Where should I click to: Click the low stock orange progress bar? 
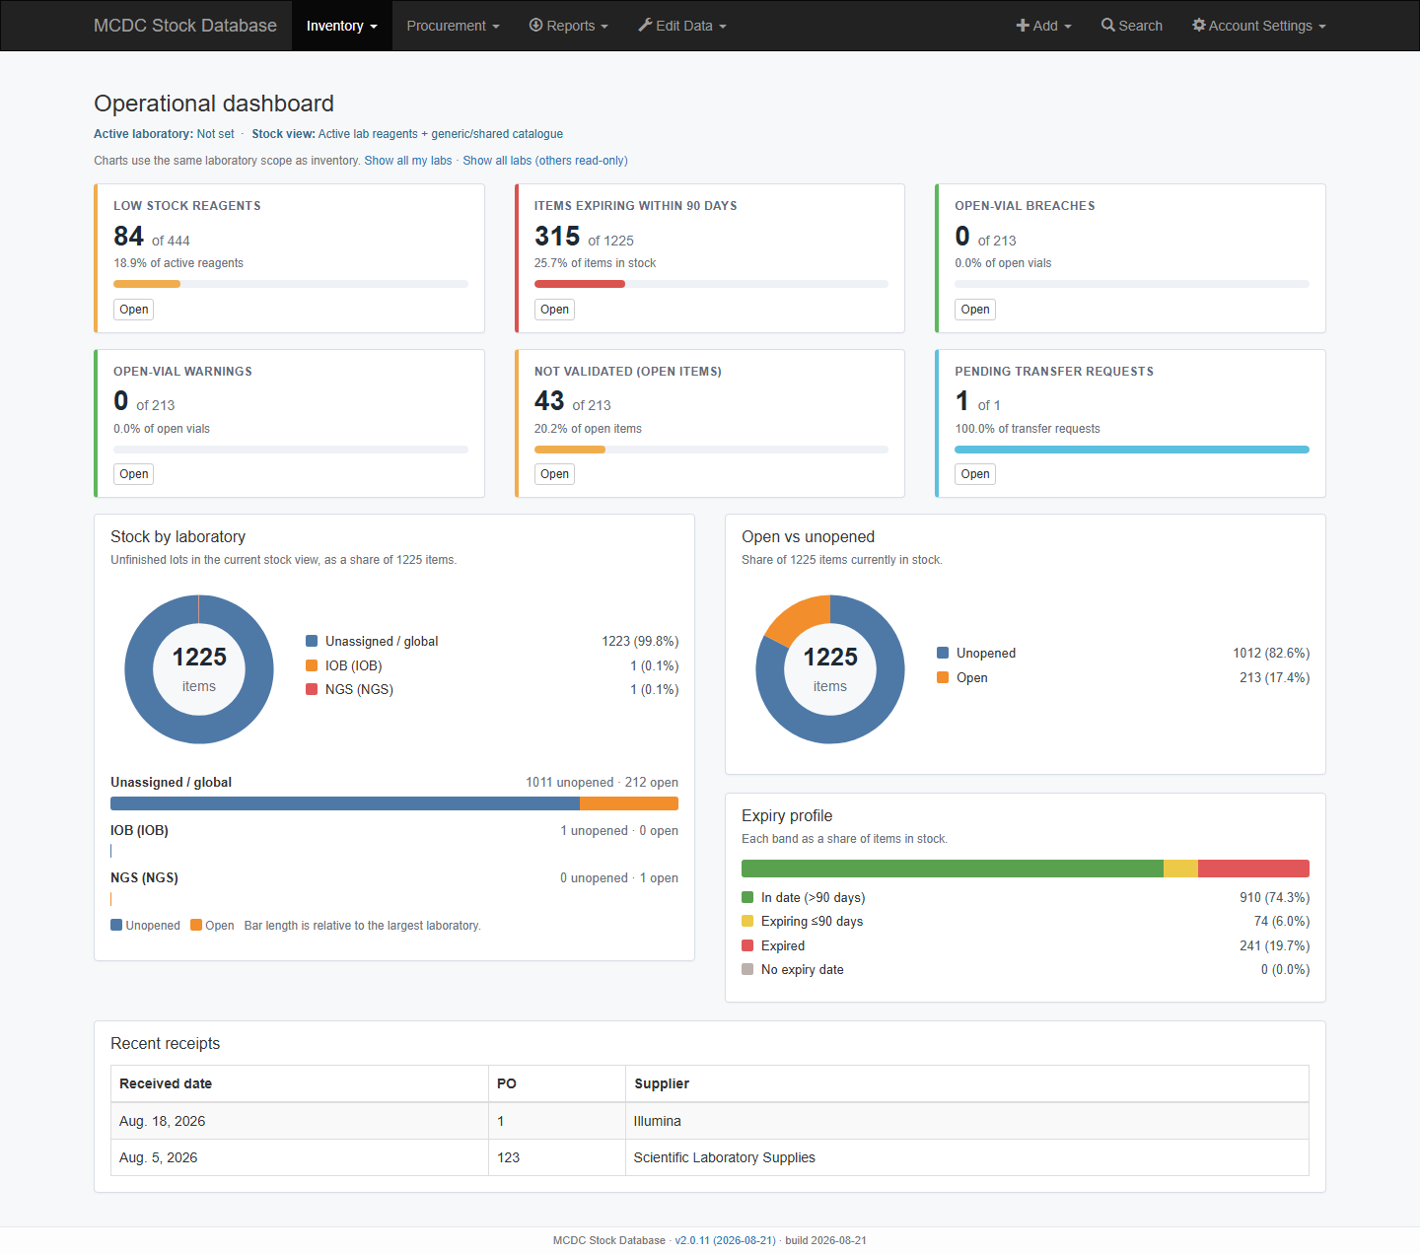[147, 284]
